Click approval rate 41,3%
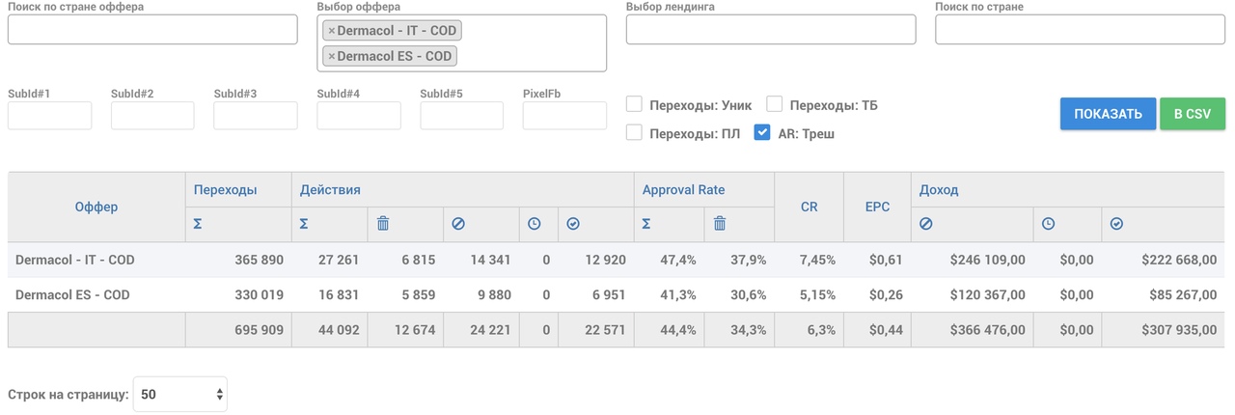This screenshot has width=1235, height=415. [x=678, y=294]
